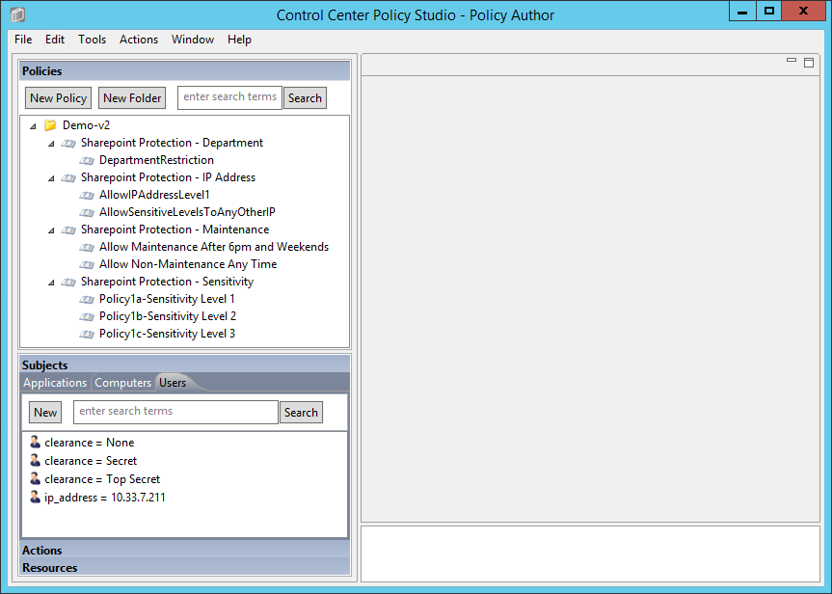
Task: Select Allow Non-Maintenance Any Time policy
Action: tap(188, 264)
